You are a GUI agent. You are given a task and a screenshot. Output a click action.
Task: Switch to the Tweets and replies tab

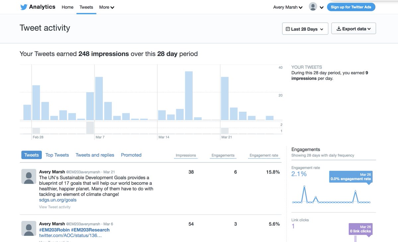95,155
